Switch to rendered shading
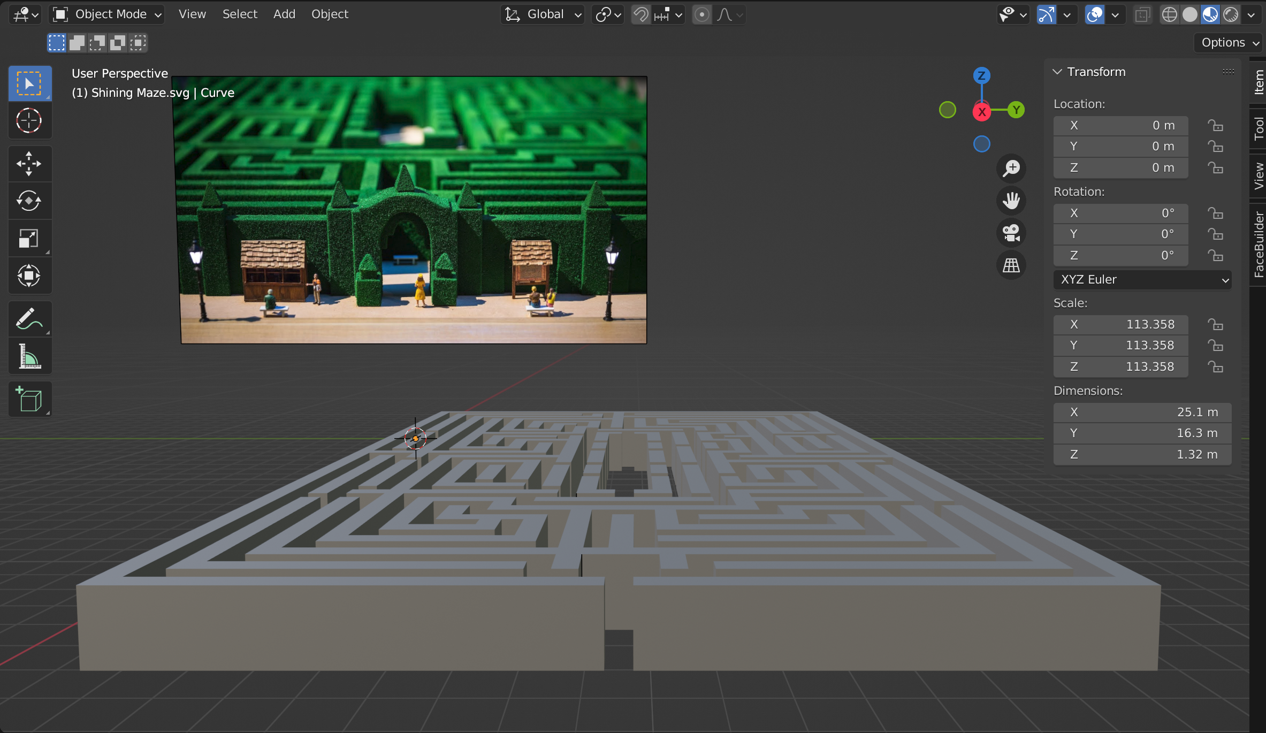The height and width of the screenshot is (733, 1266). pos(1231,14)
